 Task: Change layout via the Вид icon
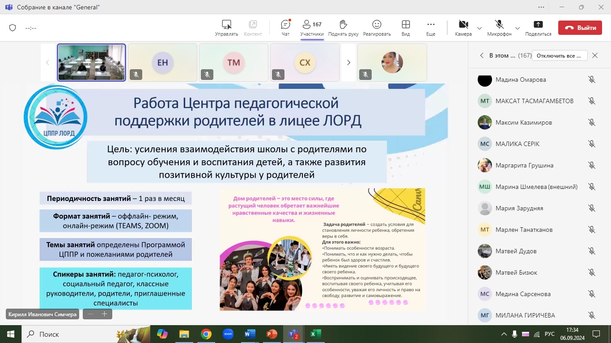405,27
